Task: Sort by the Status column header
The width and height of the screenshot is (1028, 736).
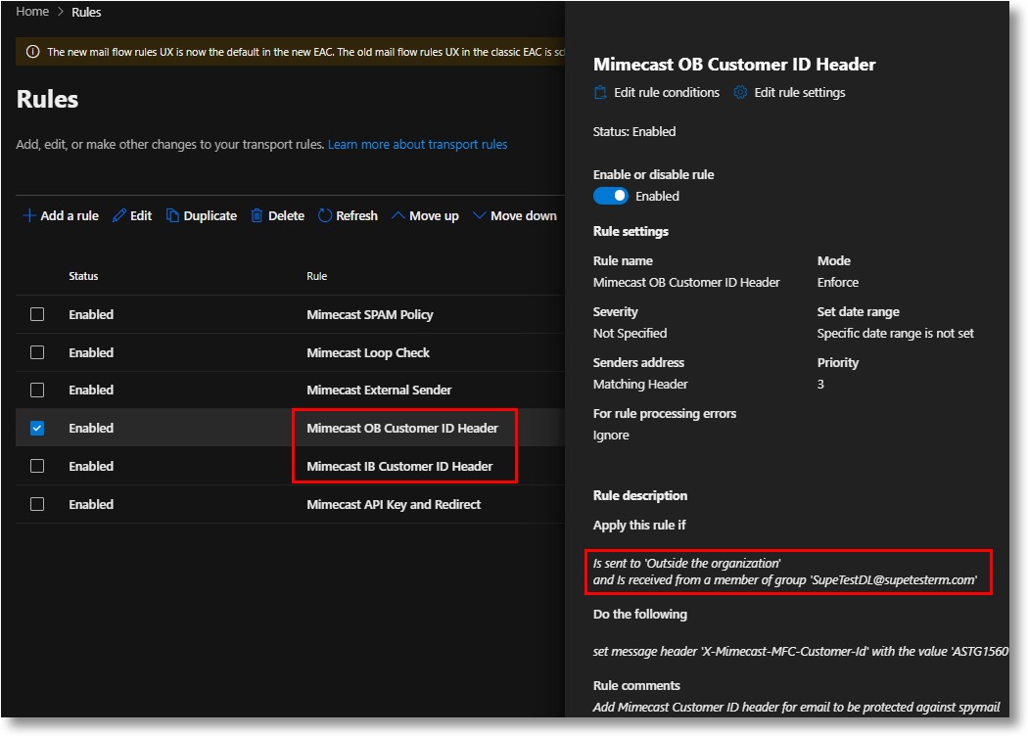Action: point(83,277)
